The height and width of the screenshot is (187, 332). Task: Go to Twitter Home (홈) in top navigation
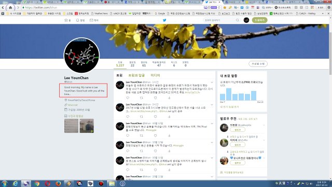[67, 20]
